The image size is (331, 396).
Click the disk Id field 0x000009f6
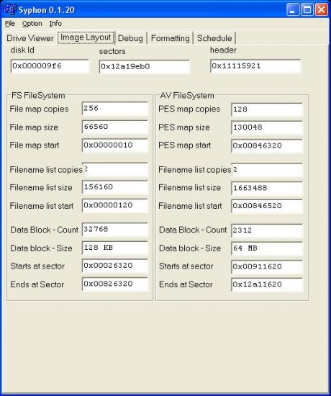click(x=50, y=66)
